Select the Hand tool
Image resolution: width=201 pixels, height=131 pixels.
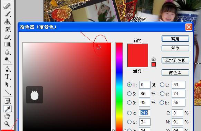[x=7, y=116]
